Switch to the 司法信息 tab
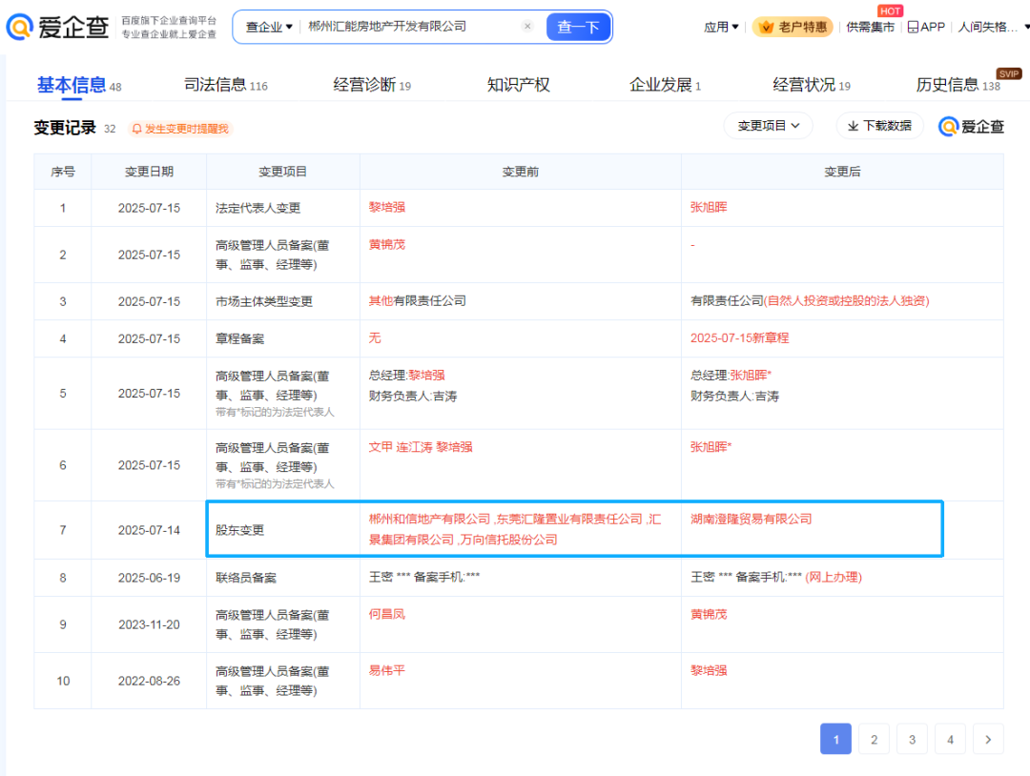This screenshot has height=776, width=1030. coord(225,85)
